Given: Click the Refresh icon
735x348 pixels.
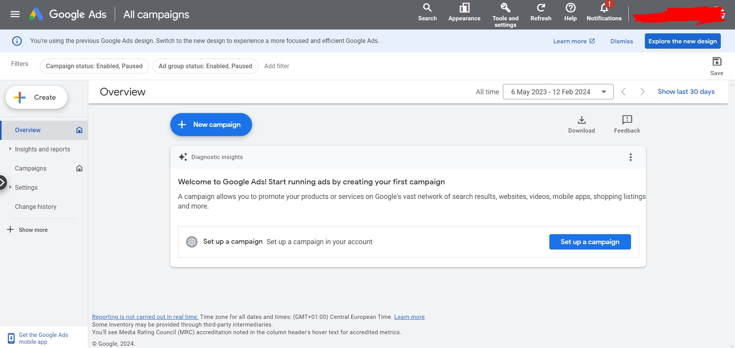Looking at the screenshot, I should click(x=541, y=12).
